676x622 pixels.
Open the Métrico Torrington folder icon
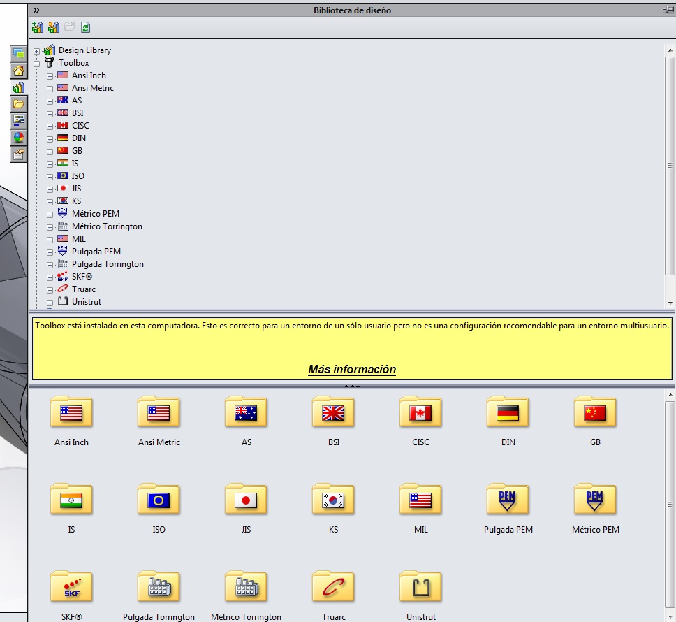coord(246,586)
